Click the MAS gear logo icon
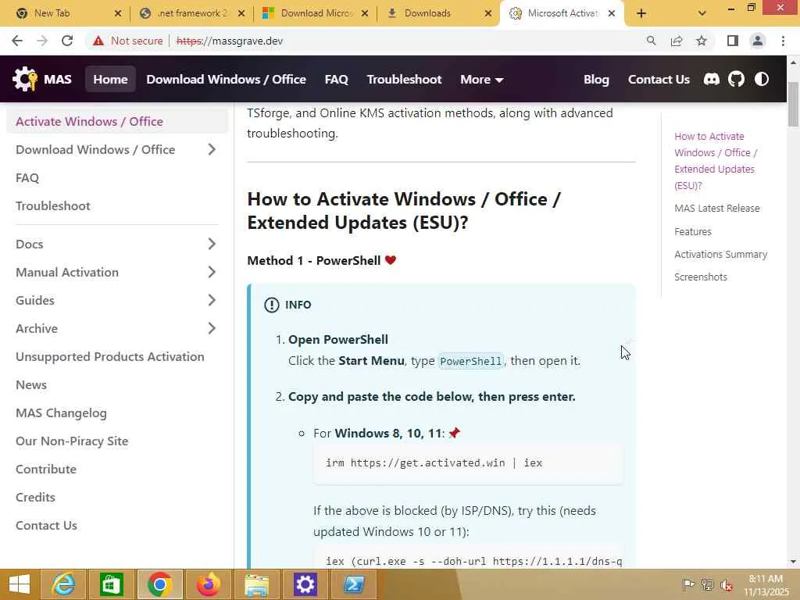The height and width of the screenshot is (600, 800). pyautogui.click(x=24, y=79)
